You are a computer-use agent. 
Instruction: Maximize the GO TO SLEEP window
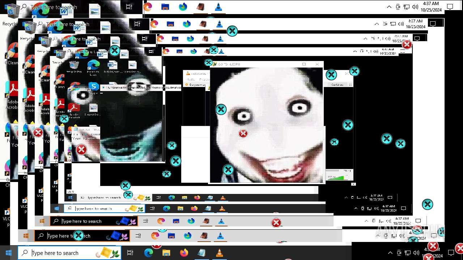[x=304, y=64]
